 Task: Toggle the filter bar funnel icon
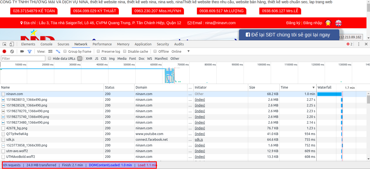30,51
